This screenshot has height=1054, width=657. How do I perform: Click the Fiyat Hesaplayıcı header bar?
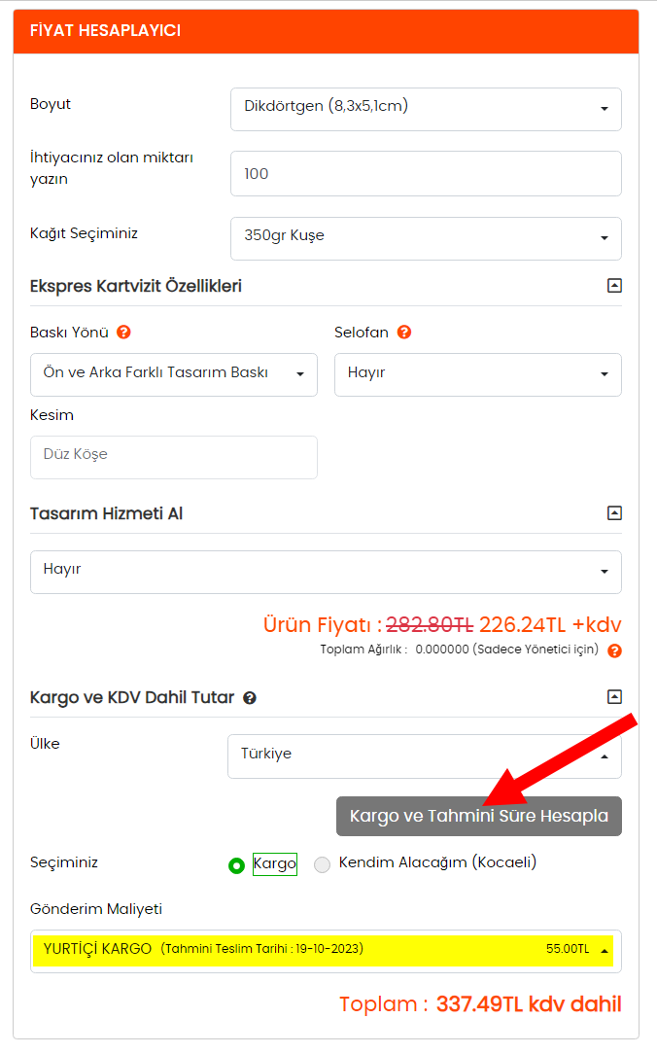326,31
